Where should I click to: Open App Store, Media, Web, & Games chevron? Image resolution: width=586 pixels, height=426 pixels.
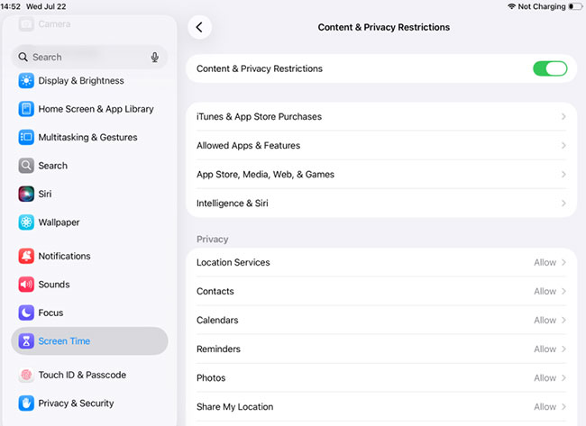[x=563, y=175]
